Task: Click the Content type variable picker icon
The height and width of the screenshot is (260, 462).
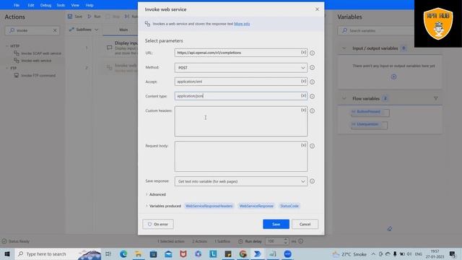Action: tap(303, 96)
